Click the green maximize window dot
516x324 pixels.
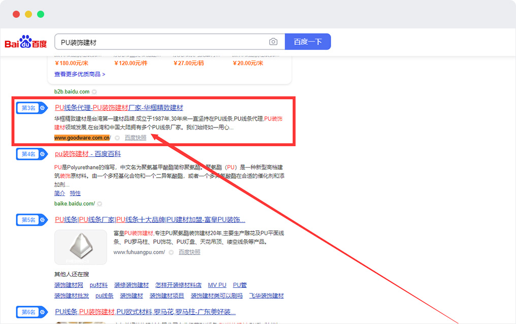point(41,14)
